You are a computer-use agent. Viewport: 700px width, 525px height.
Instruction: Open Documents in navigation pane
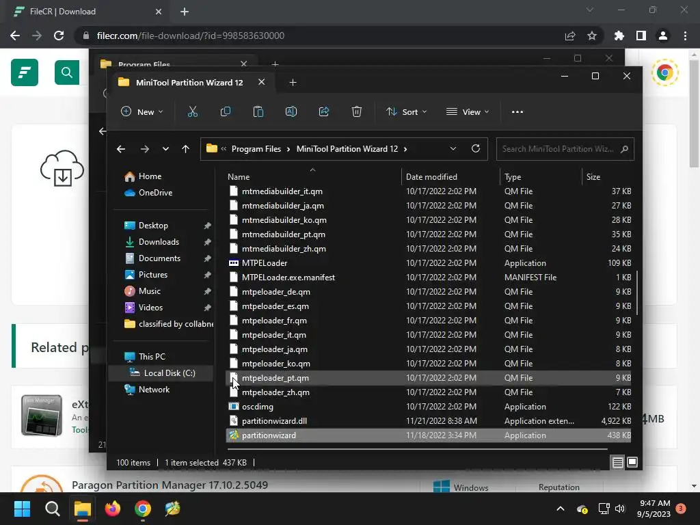[159, 258]
